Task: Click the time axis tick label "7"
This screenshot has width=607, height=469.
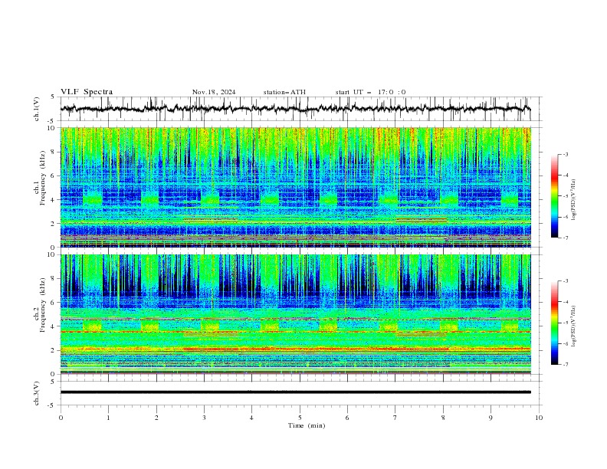Action: tap(395, 418)
